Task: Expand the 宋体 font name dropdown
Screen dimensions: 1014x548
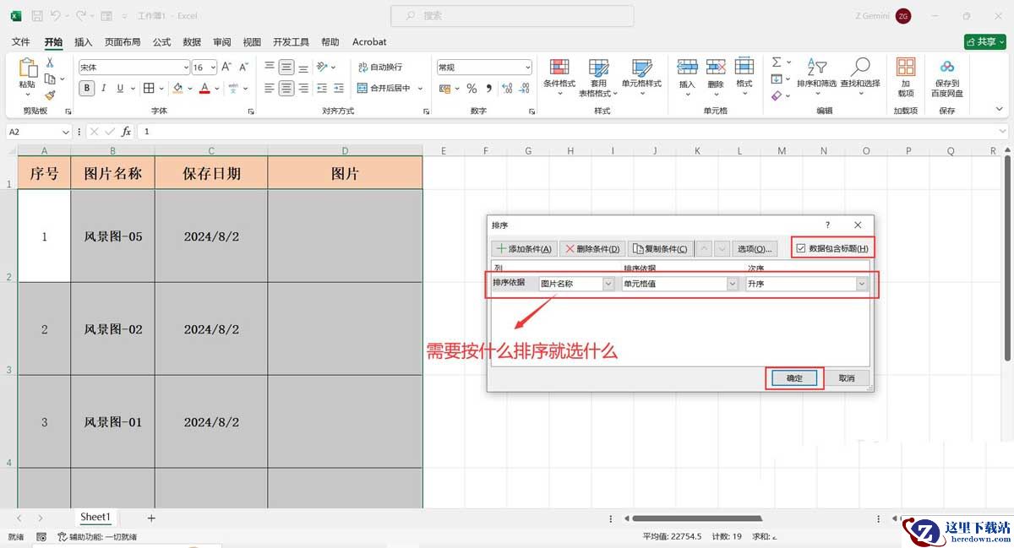Action: click(186, 67)
